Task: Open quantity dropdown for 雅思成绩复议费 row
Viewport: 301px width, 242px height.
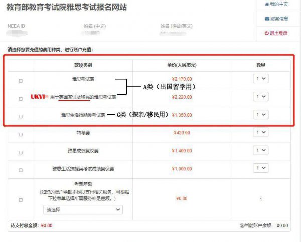Action: coord(261,150)
